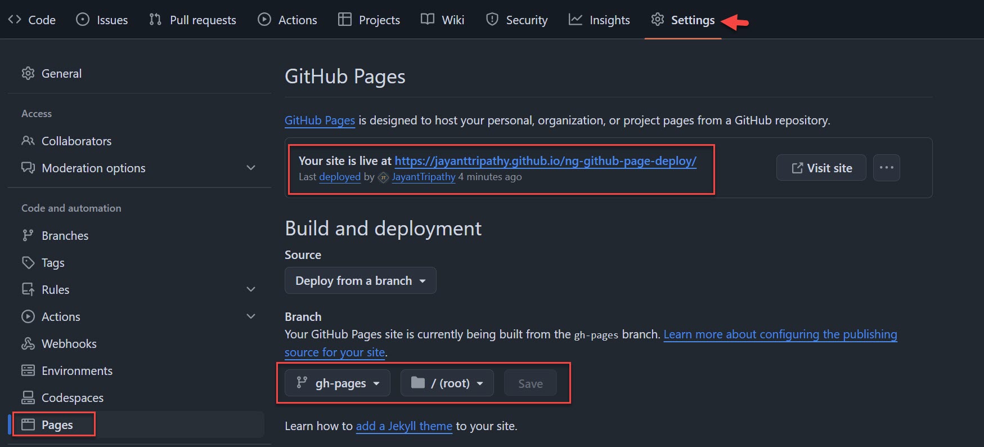Expand the Rules chevron

pos(251,289)
